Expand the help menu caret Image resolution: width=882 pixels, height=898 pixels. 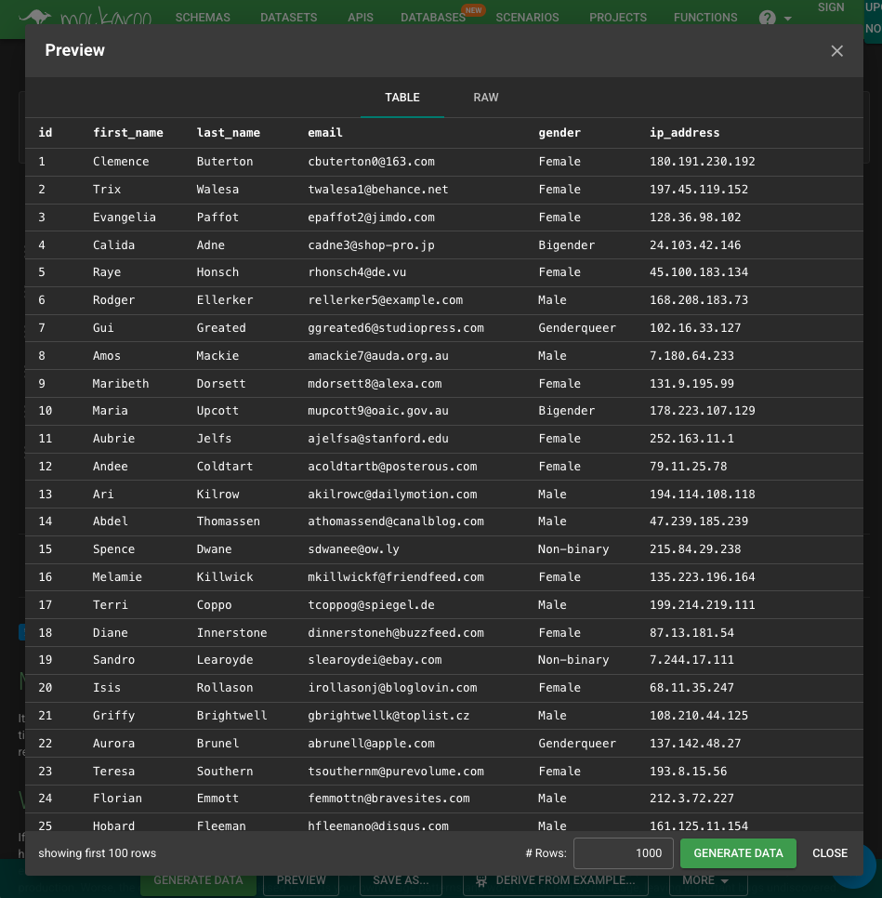click(788, 19)
